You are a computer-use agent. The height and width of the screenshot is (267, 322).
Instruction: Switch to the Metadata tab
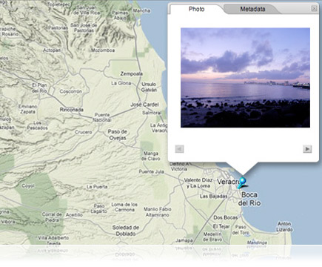252,9
